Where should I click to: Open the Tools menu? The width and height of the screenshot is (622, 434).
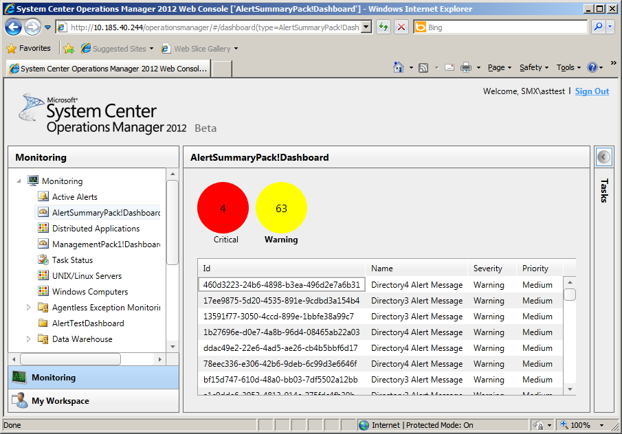[568, 67]
